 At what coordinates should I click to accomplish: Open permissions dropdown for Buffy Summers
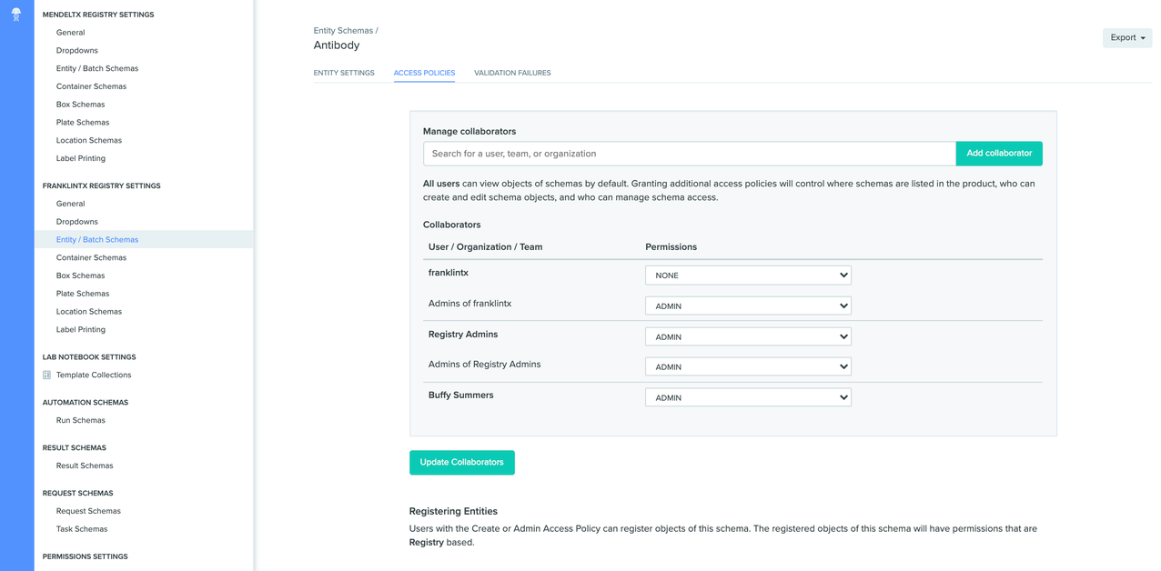747,397
